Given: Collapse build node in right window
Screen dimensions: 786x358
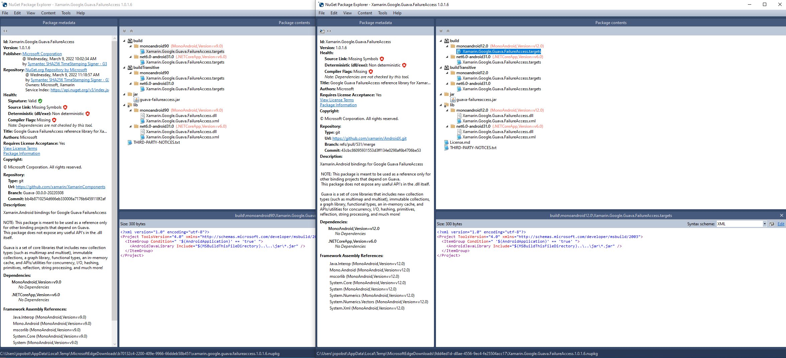Looking at the screenshot, I should (x=441, y=41).
